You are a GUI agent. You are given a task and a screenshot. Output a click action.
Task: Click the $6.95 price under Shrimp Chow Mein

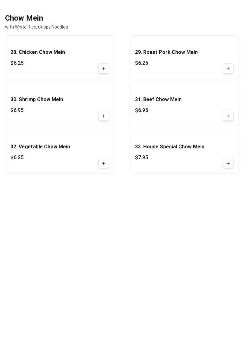pos(17,110)
